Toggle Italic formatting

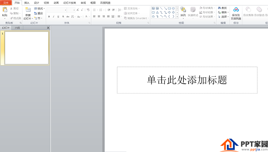pyautogui.click(x=54, y=16)
